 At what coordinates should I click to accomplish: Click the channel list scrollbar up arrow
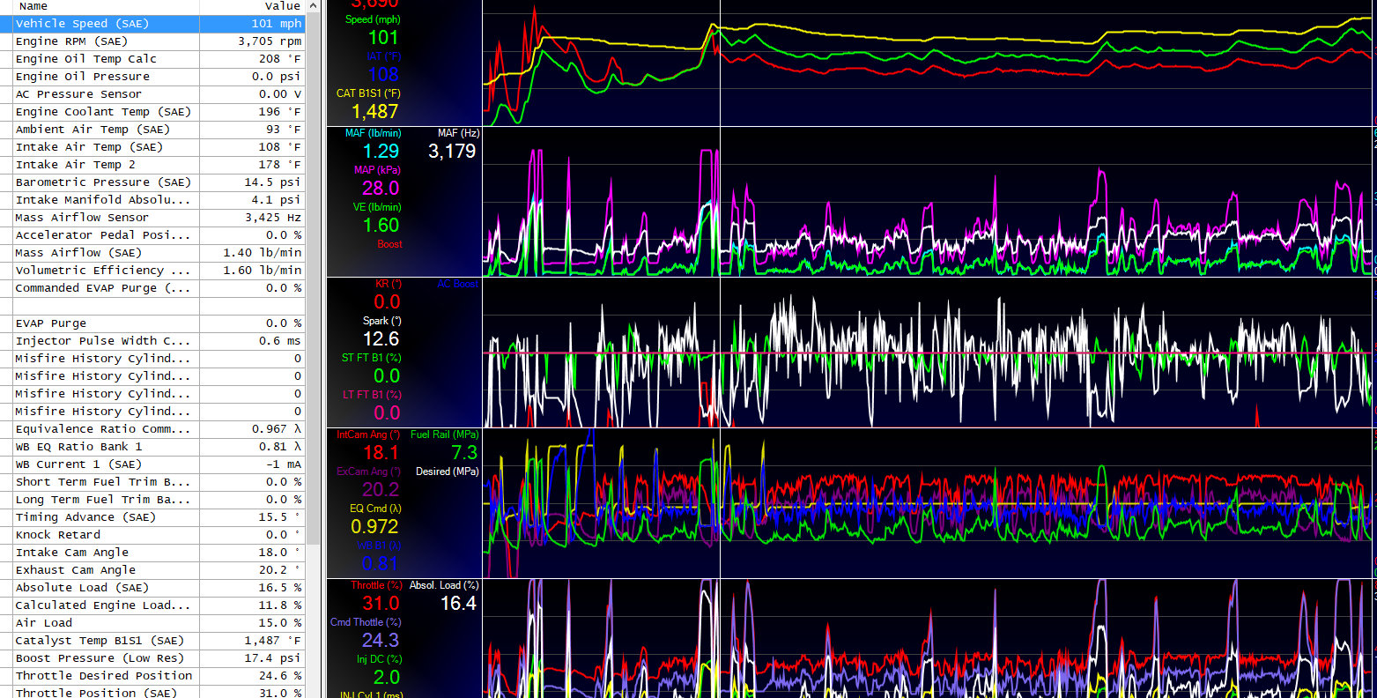click(x=313, y=6)
